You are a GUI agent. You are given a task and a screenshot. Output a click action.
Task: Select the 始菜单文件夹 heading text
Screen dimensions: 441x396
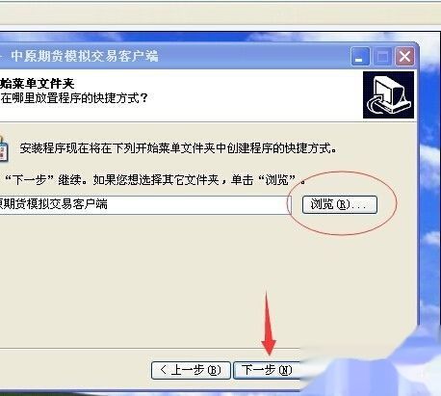[x=37, y=84]
